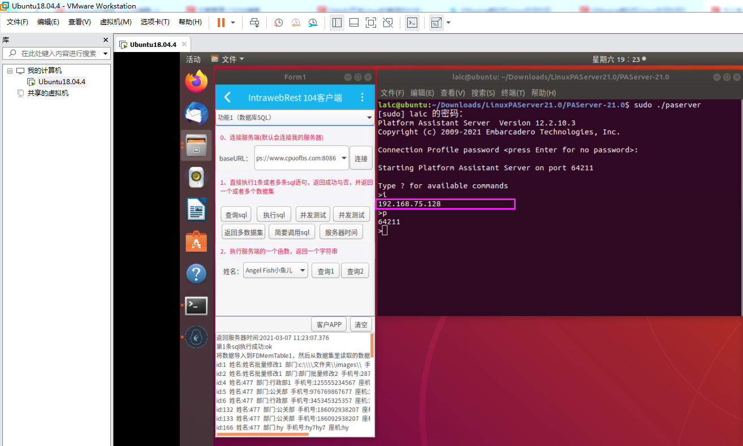Select 共享的虚拟机 in the library tree

point(48,93)
